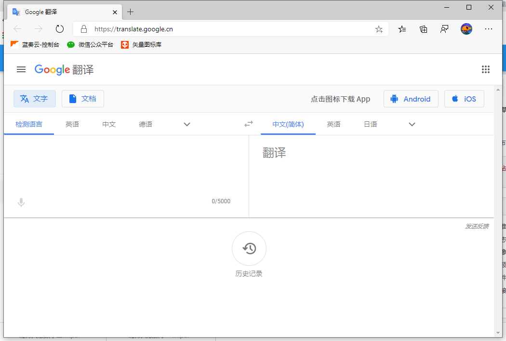
Task: Switch to 文档 document translation mode
Action: [83, 99]
